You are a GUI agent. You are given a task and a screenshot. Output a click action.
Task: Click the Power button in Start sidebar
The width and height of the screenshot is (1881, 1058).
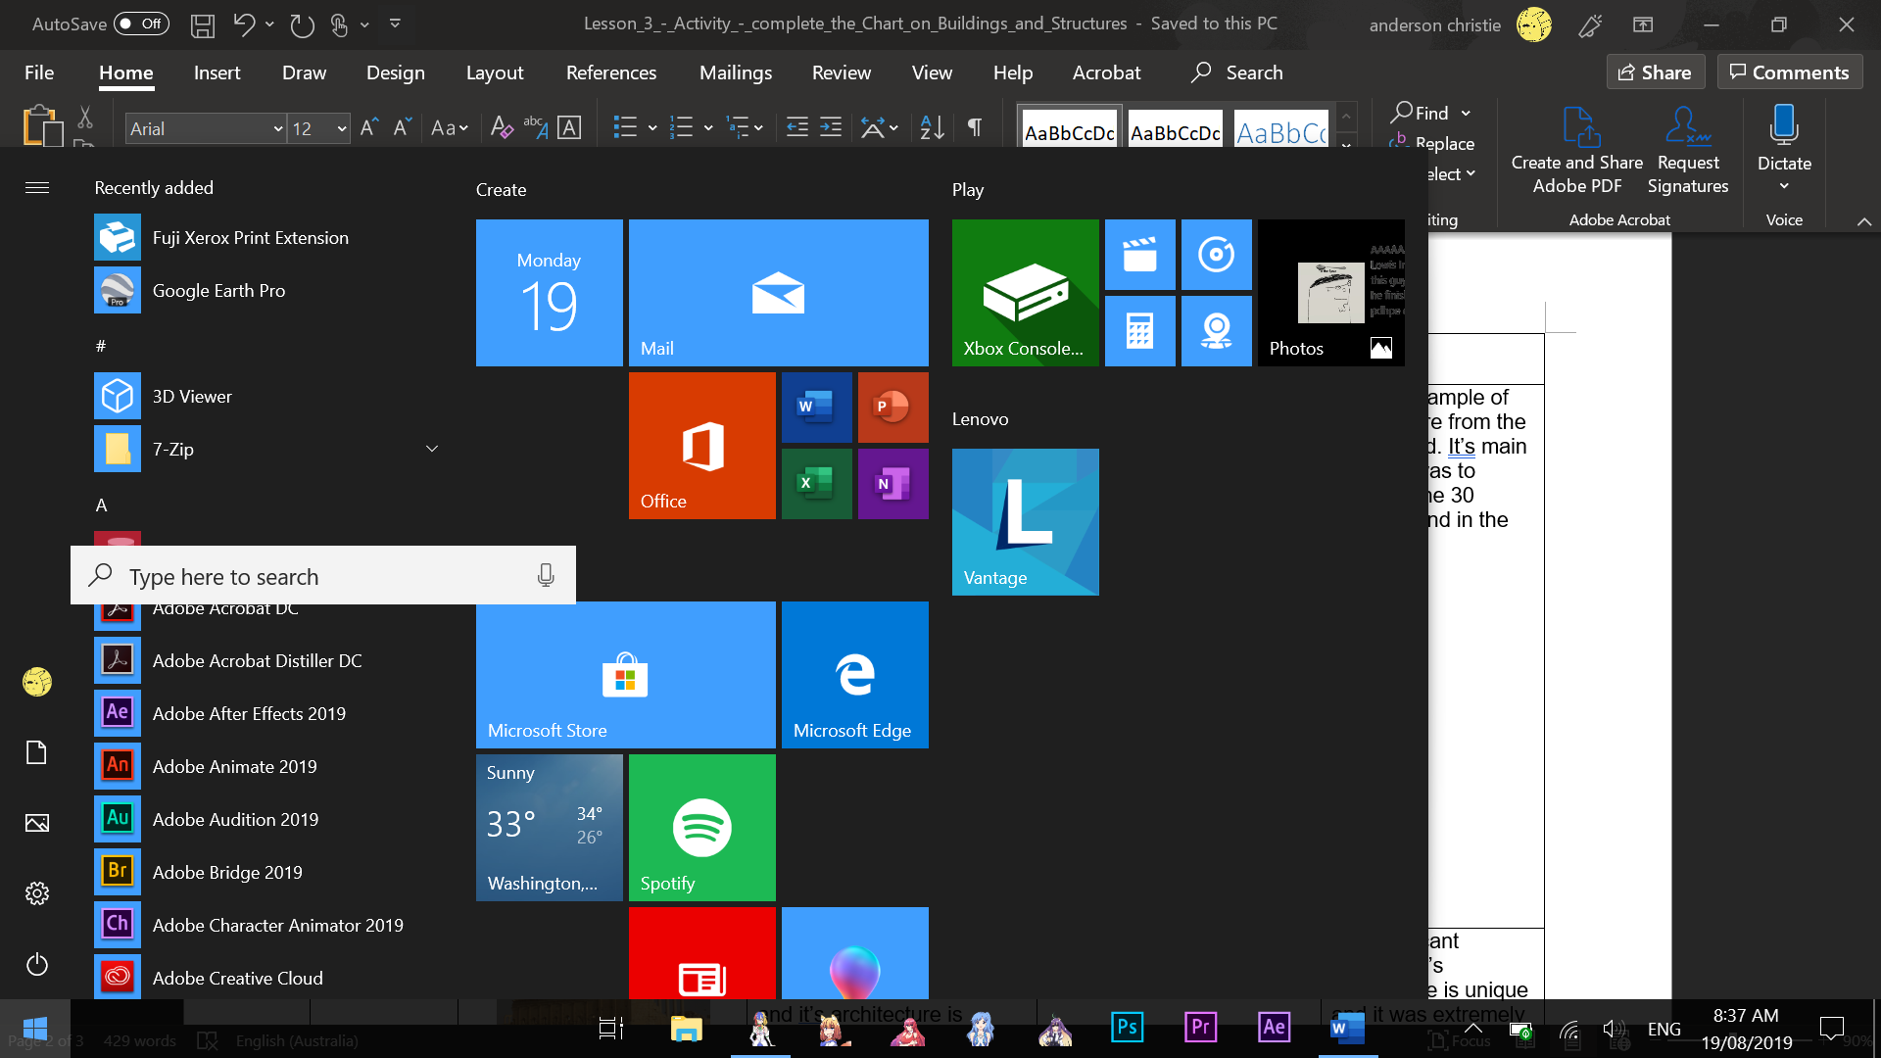(37, 964)
